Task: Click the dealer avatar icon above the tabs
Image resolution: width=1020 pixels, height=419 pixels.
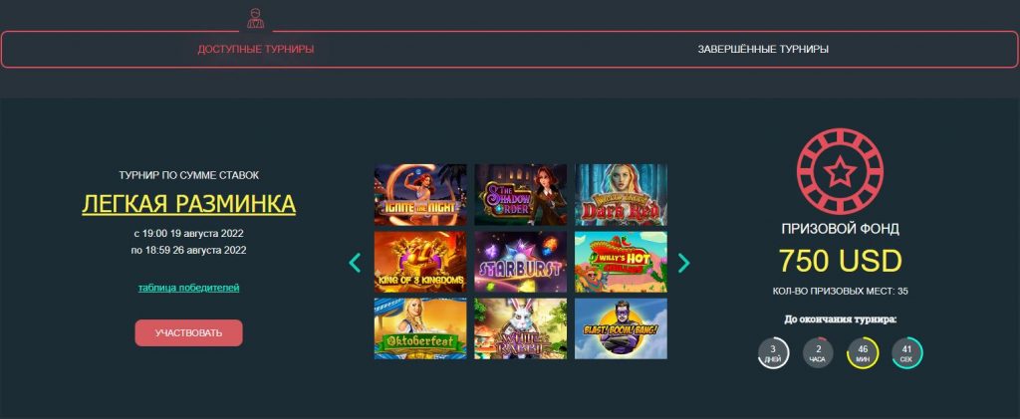Action: pos(256,18)
